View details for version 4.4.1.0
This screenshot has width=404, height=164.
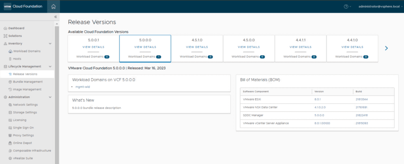(x=352, y=47)
